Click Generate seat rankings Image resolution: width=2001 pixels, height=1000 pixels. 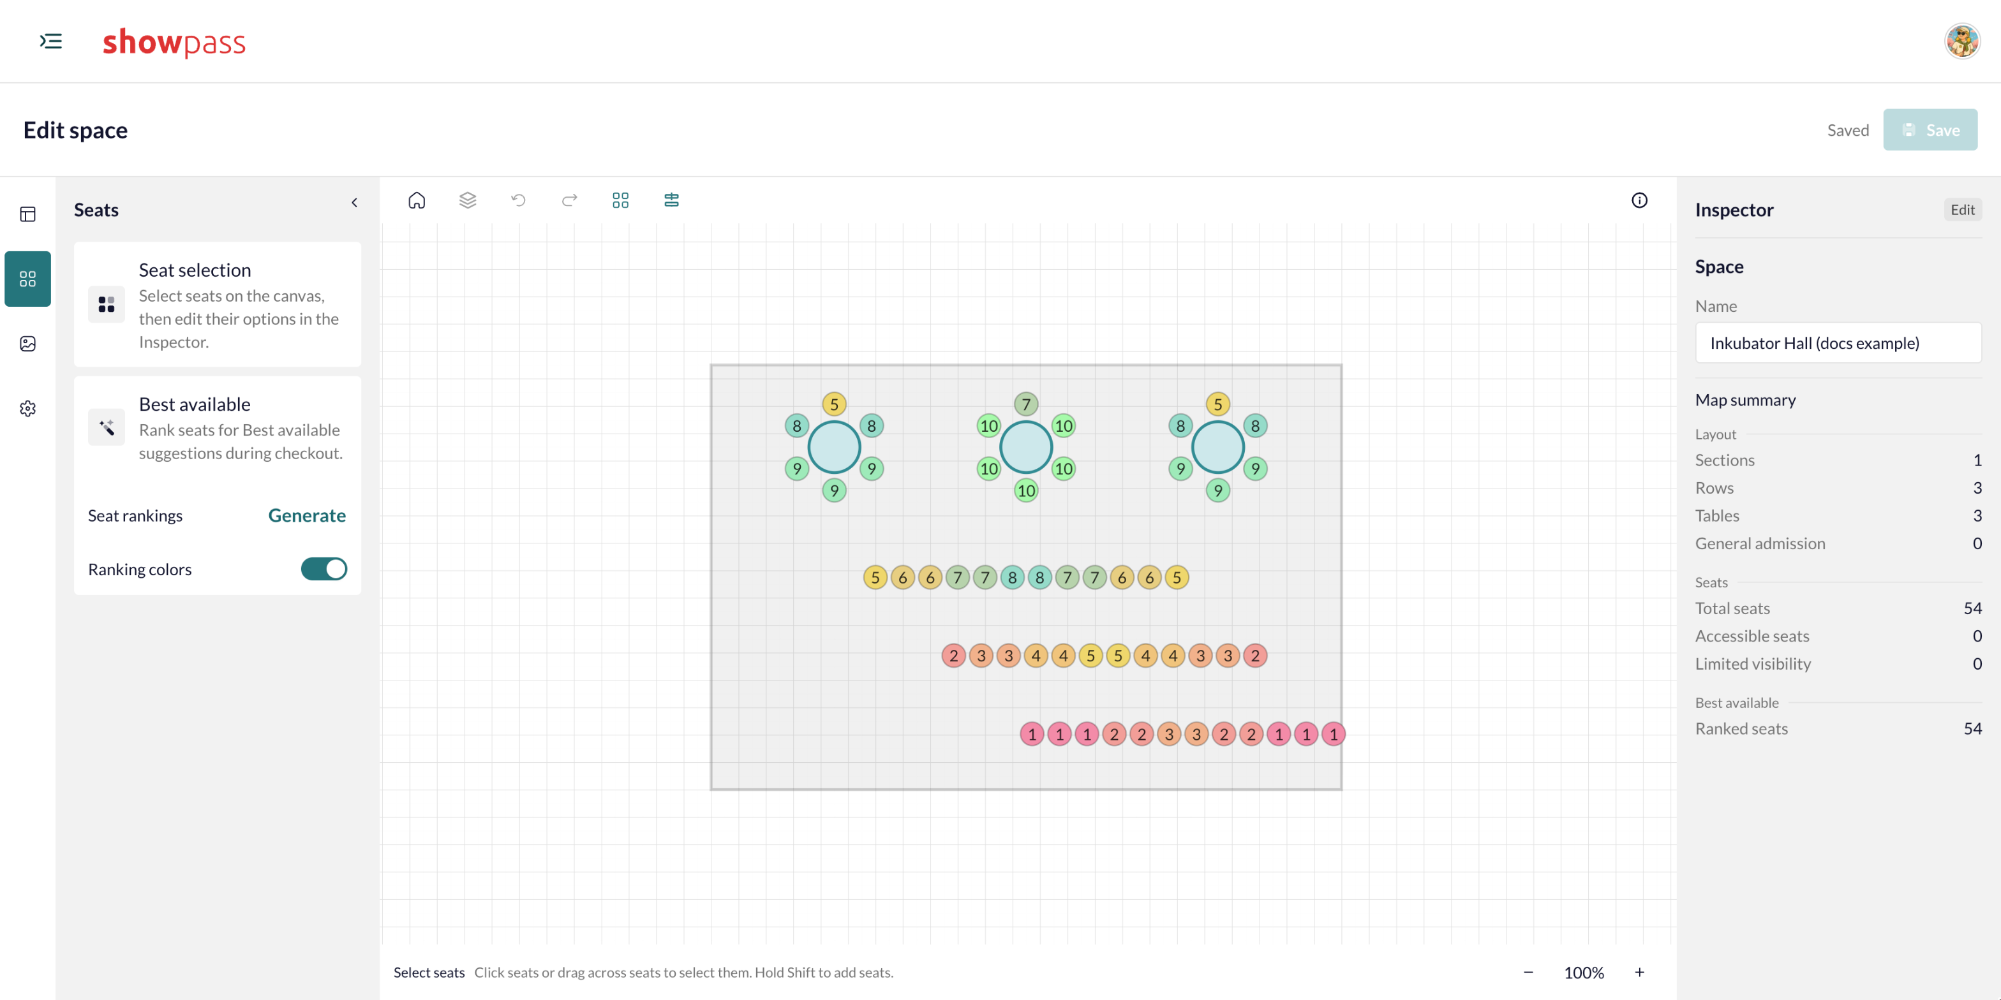pos(307,515)
